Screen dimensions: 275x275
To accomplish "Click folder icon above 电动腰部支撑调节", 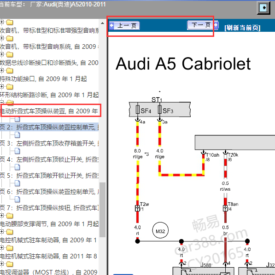I will (x=10, y=216).
